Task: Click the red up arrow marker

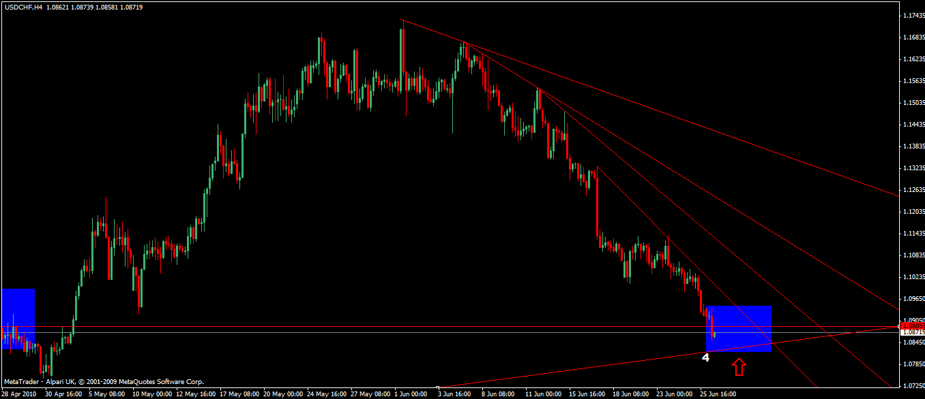Action: pos(739,368)
